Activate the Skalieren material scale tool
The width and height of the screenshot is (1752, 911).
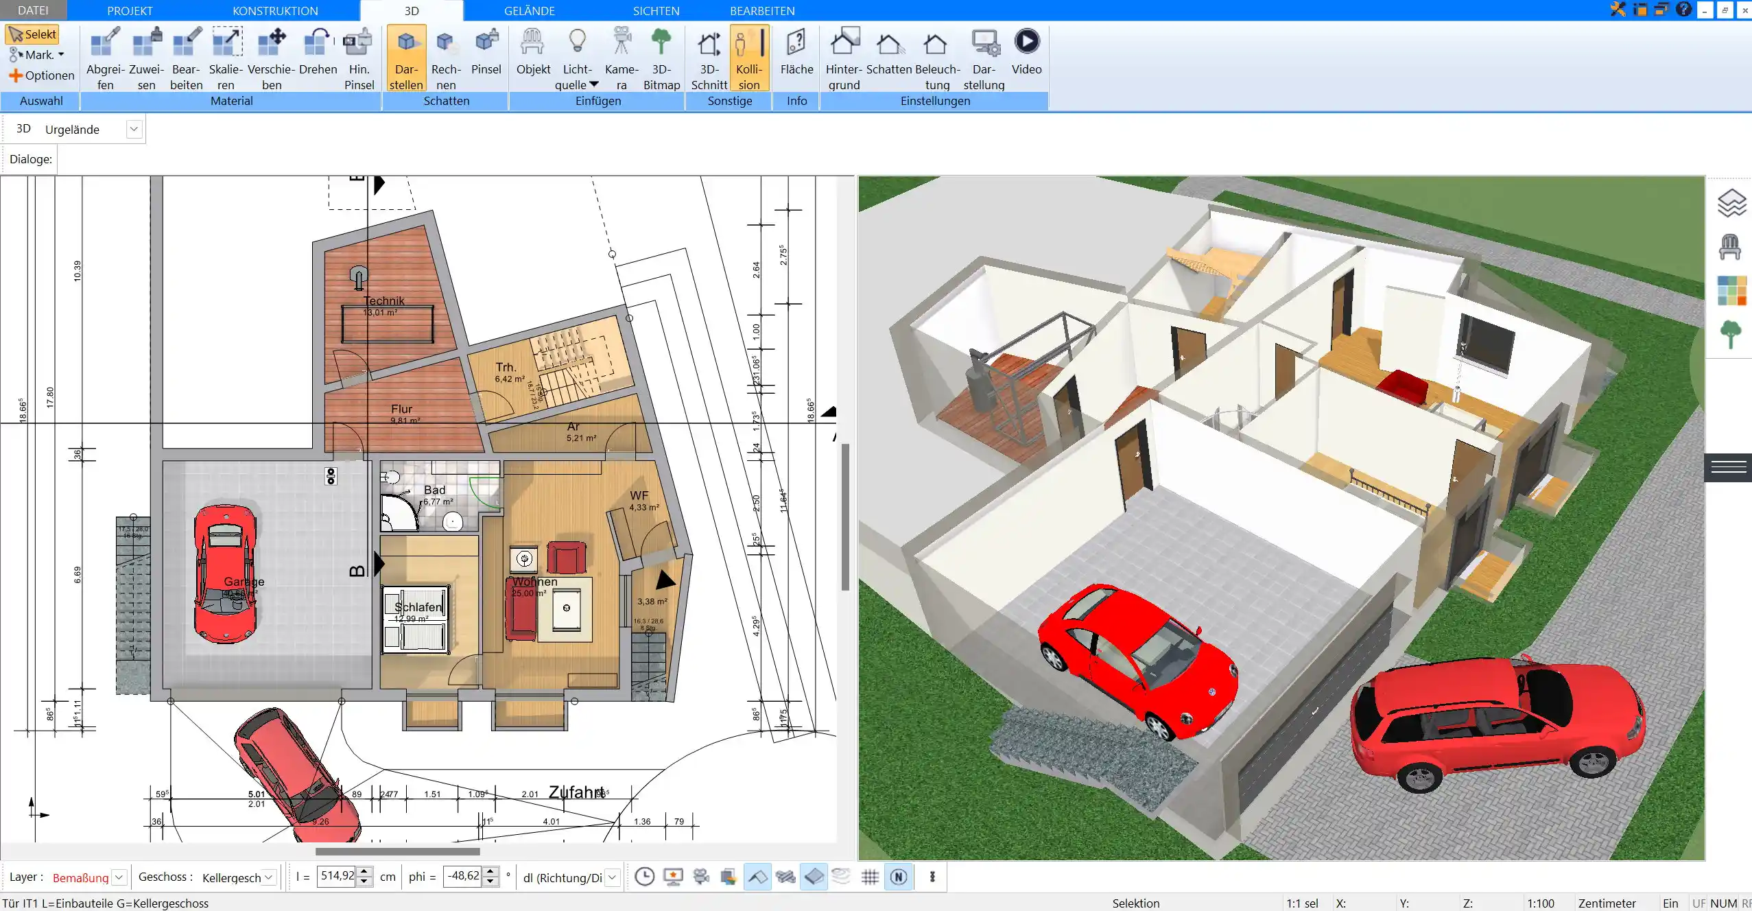pos(226,58)
